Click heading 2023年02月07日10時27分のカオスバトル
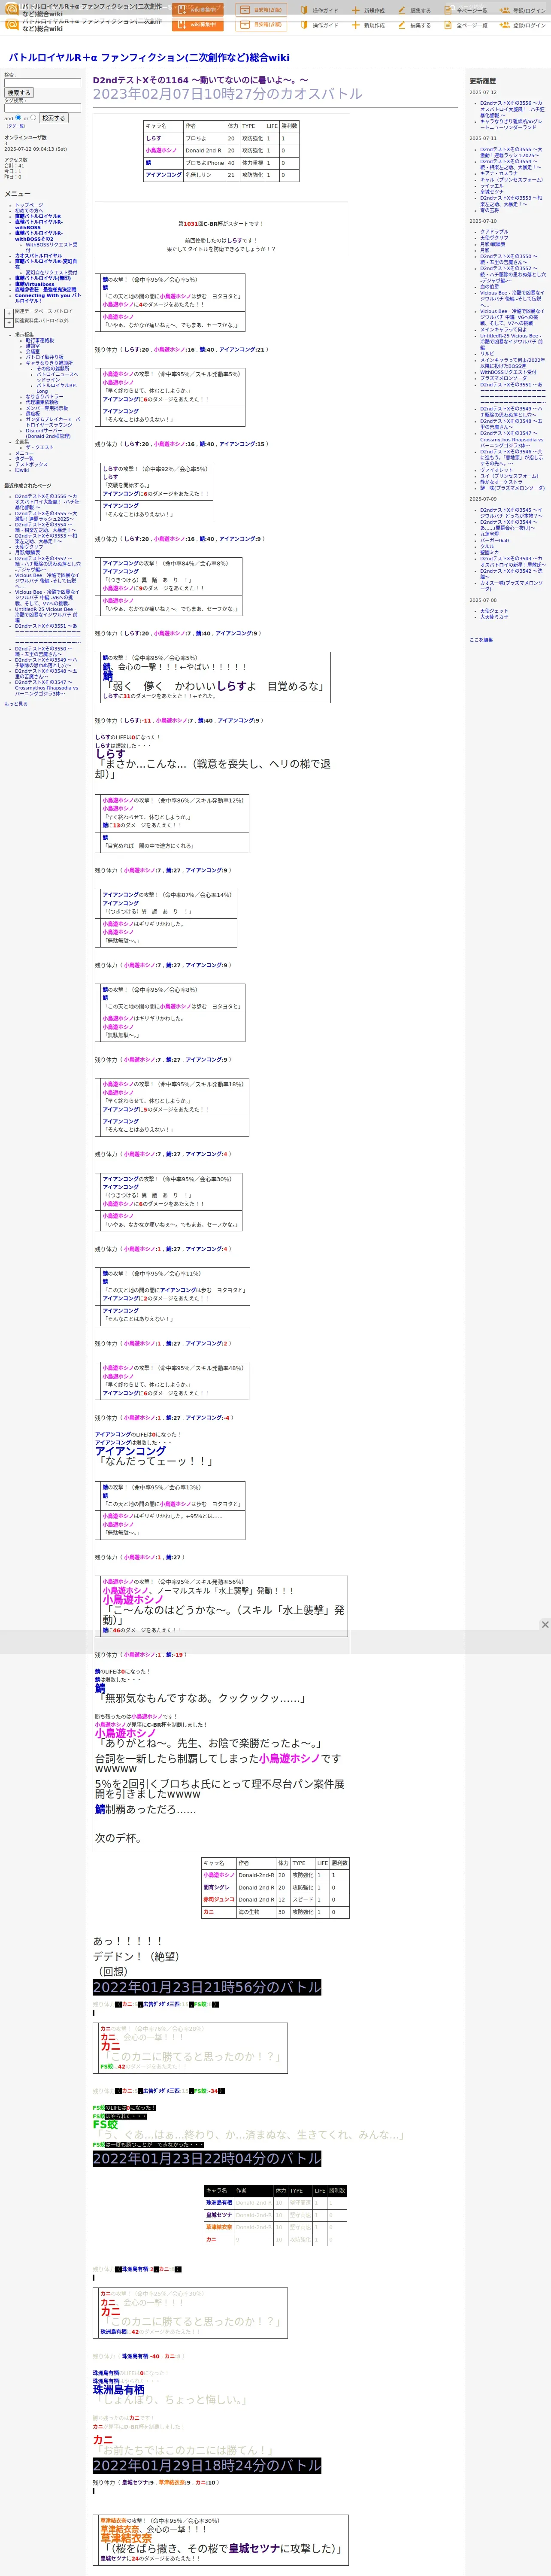This screenshot has height=2576, width=551. click(x=227, y=93)
